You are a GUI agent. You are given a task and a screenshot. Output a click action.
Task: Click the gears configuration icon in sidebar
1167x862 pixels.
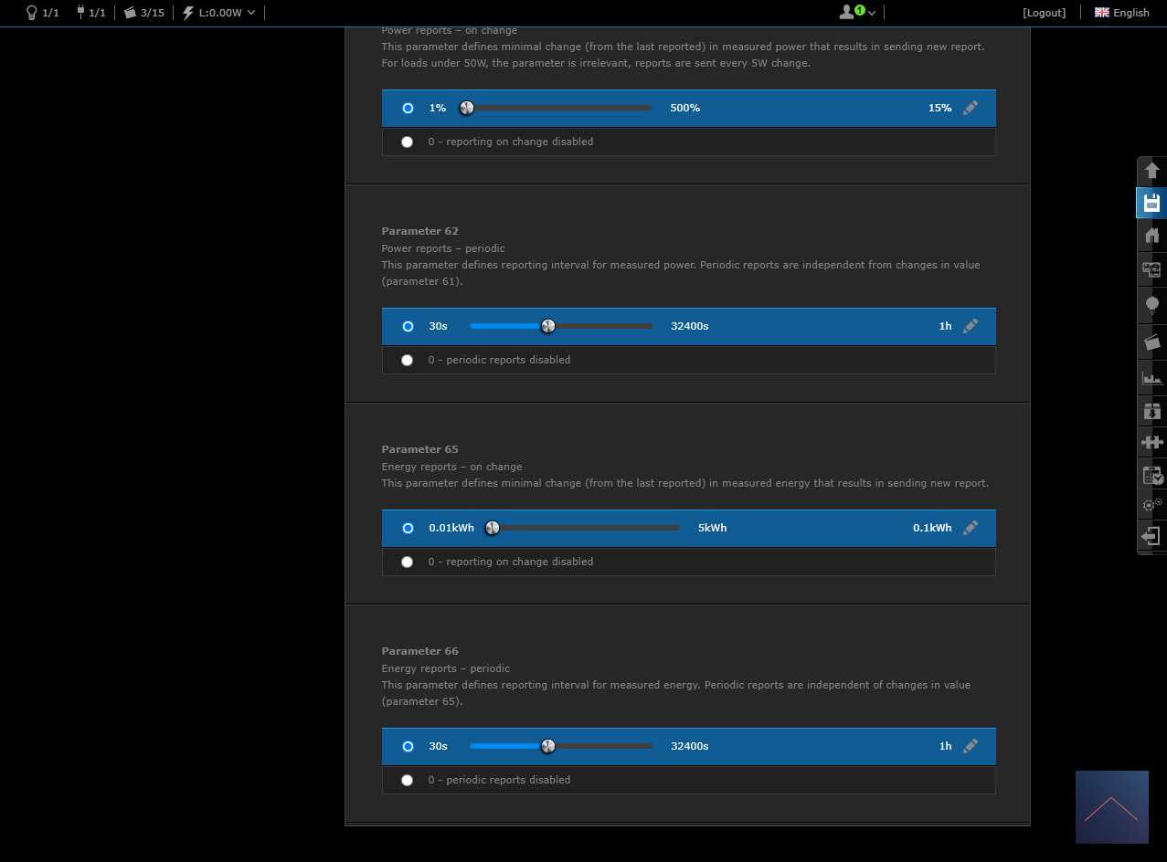tap(1151, 504)
